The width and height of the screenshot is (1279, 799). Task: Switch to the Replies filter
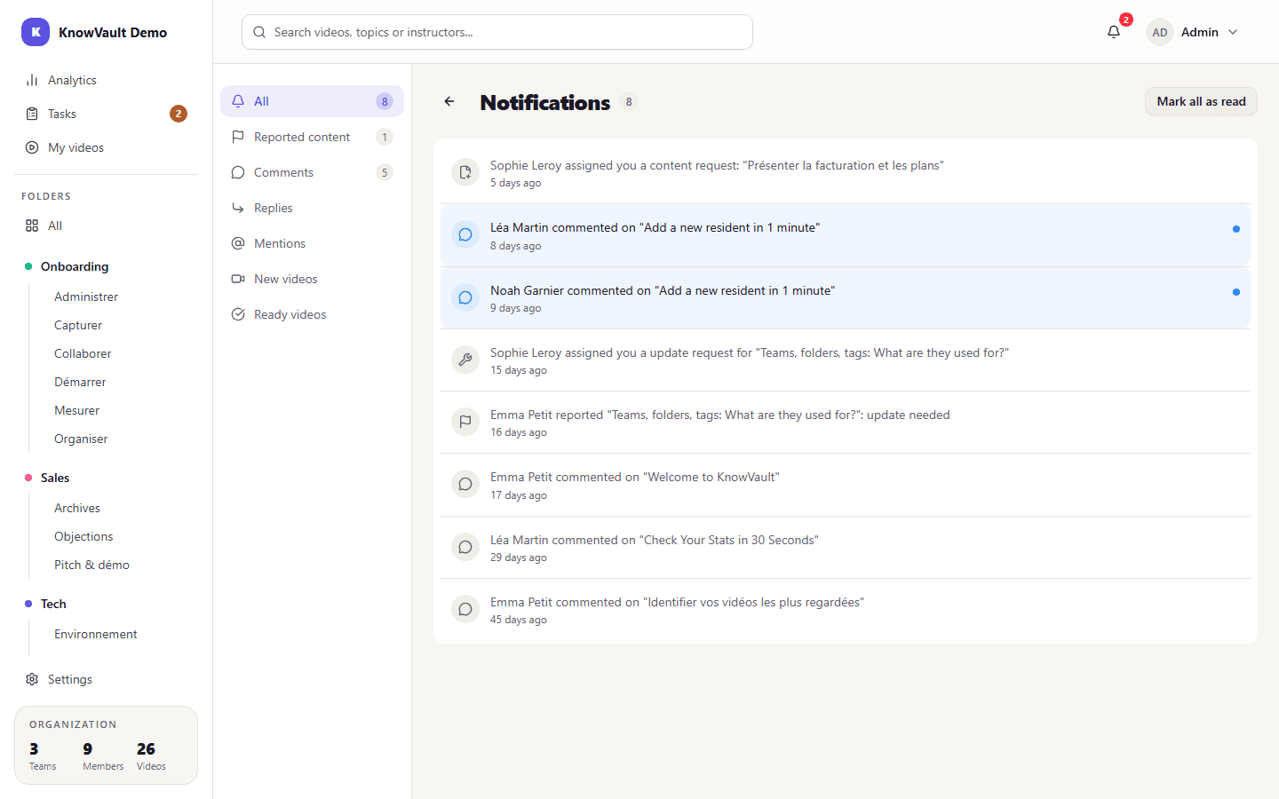click(312, 208)
